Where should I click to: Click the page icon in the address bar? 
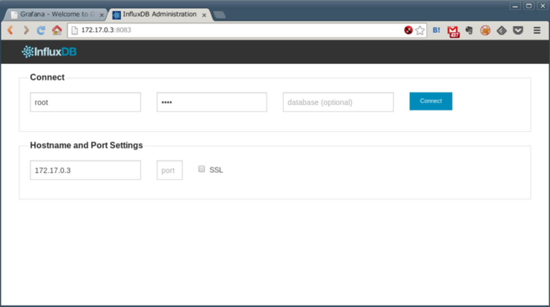75,30
